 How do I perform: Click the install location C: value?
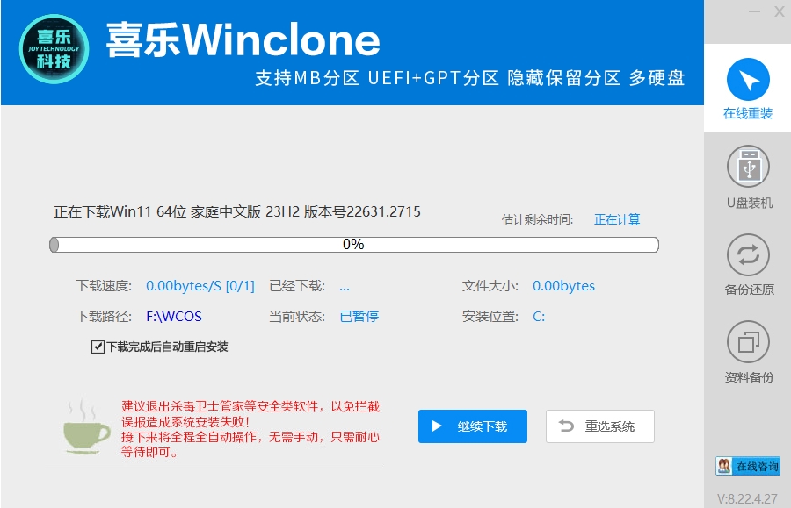tap(539, 316)
